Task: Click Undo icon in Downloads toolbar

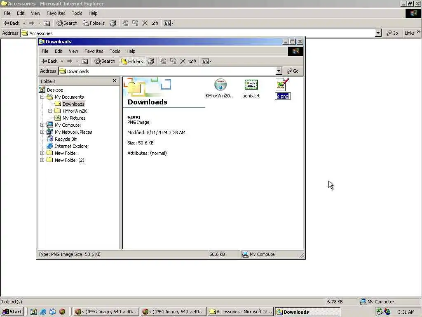Action: [x=192, y=61]
